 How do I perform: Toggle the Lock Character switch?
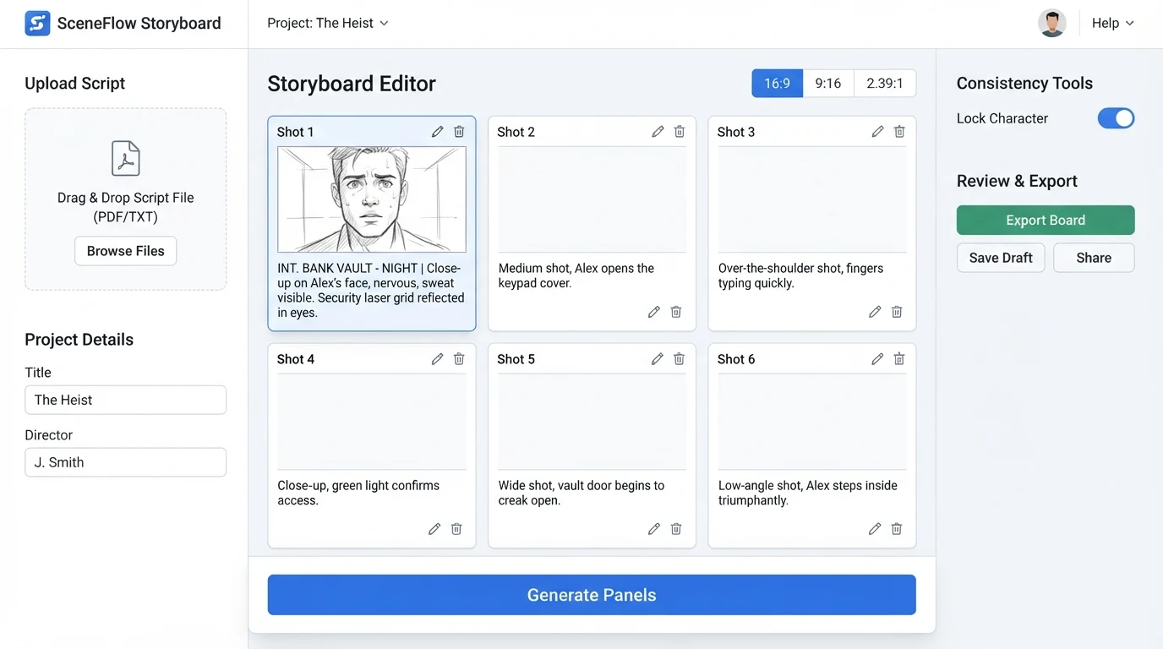[x=1116, y=118]
